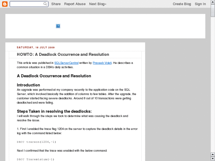This screenshot has height=161, width=215.
Task: Click the Share link in navbar
Action: [56, 4]
